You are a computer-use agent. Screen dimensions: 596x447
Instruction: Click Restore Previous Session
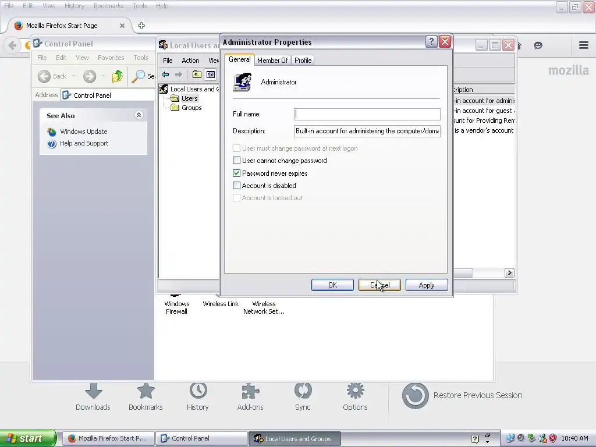coord(462,396)
